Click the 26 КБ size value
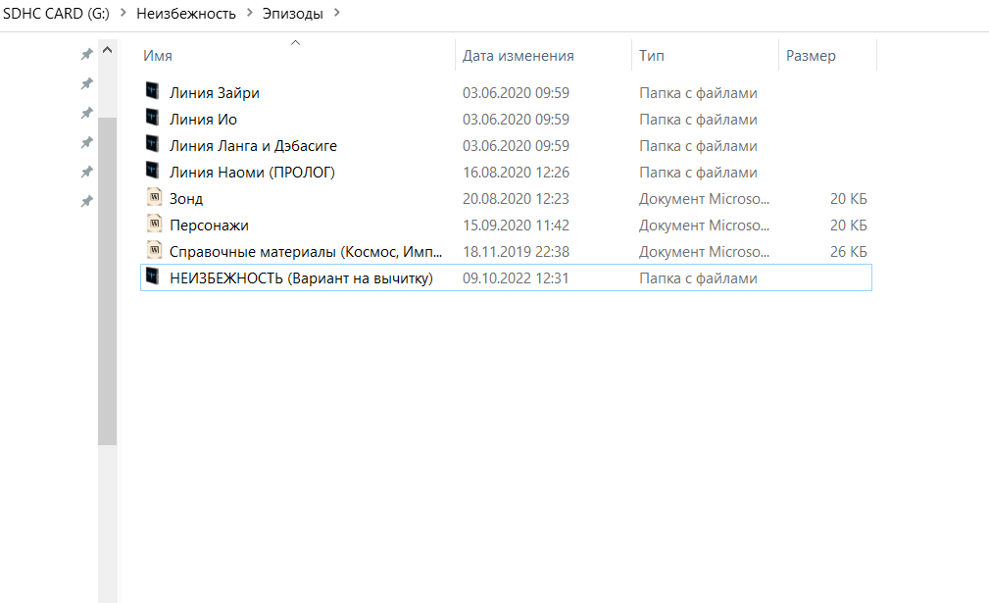 click(849, 252)
